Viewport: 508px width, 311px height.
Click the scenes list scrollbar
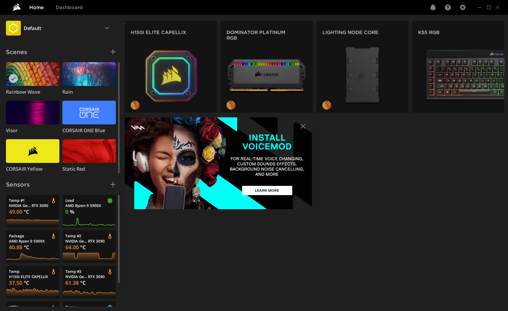(119, 117)
